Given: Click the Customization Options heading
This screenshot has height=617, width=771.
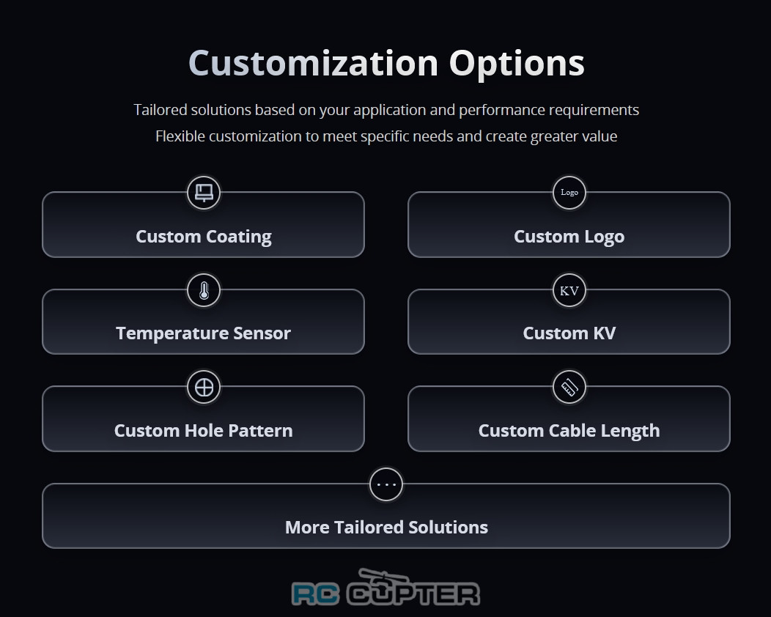Looking at the screenshot, I should tap(386, 63).
